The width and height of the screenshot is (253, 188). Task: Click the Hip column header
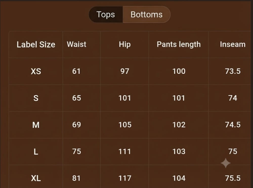click(x=124, y=44)
